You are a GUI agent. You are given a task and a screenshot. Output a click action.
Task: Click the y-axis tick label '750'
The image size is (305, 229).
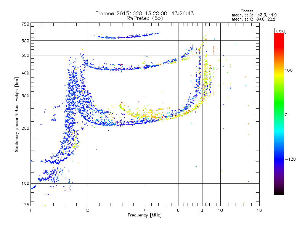click(25, 24)
